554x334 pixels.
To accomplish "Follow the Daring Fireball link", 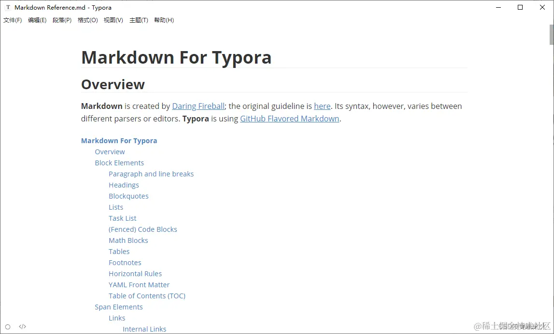I will point(198,106).
